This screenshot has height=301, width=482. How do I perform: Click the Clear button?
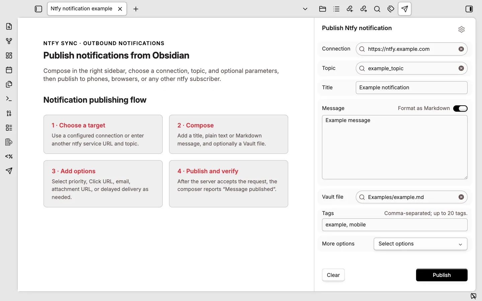click(x=333, y=275)
